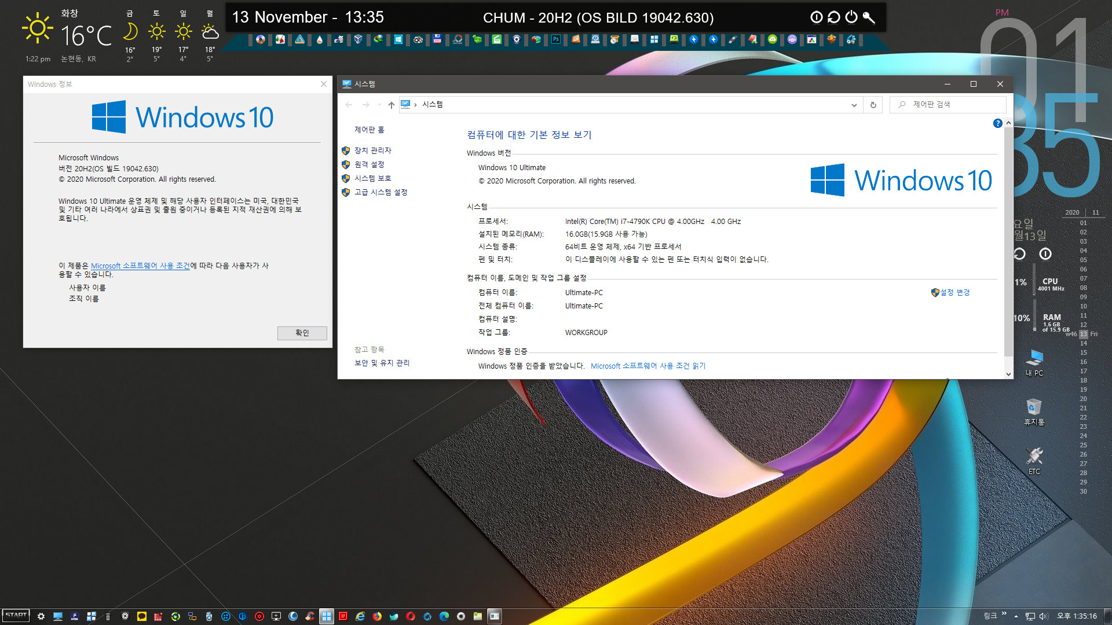Open Microsoft Edge from the taskbar
Image resolution: width=1112 pixels, height=625 pixels.
pos(444,616)
